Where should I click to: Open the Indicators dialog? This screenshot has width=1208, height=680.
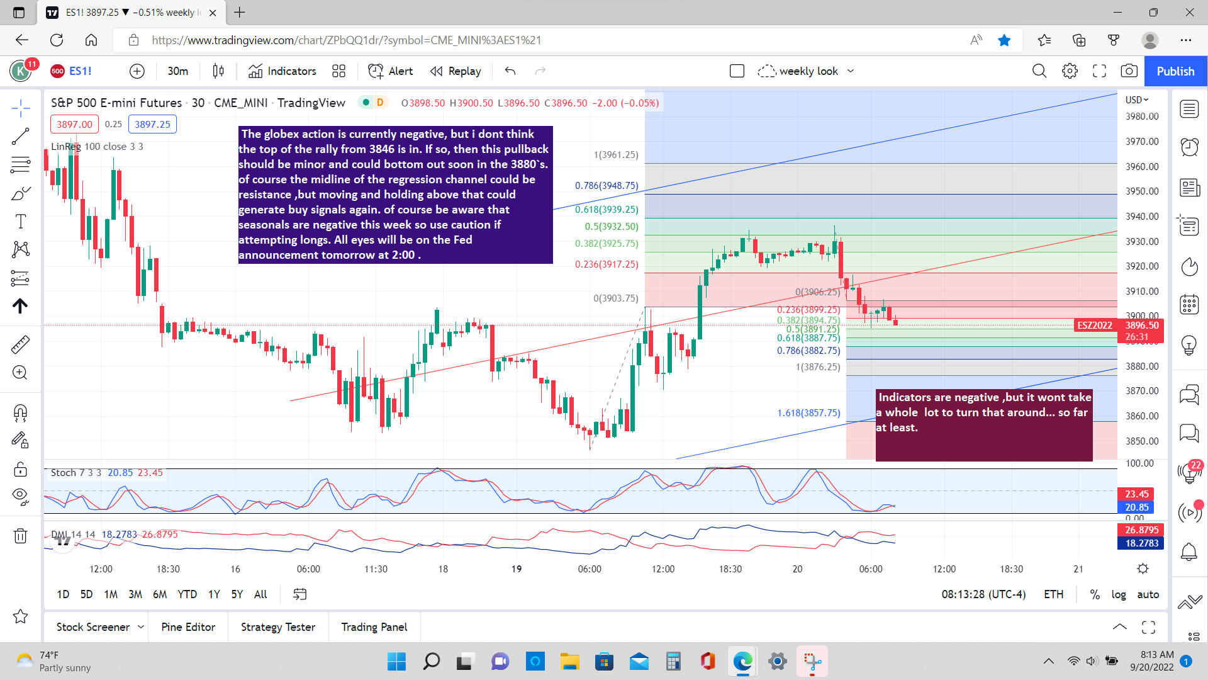click(x=282, y=71)
